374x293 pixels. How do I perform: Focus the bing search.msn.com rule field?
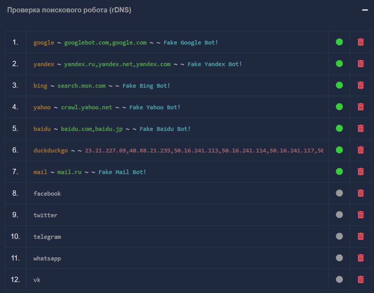[x=177, y=85]
